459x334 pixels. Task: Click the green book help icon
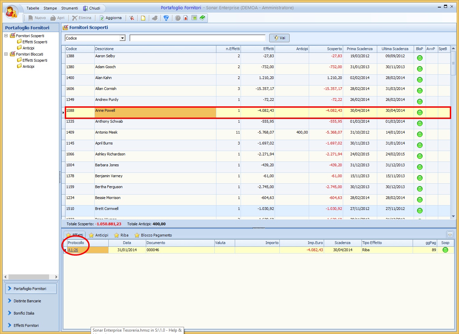pyautogui.click(x=202, y=18)
